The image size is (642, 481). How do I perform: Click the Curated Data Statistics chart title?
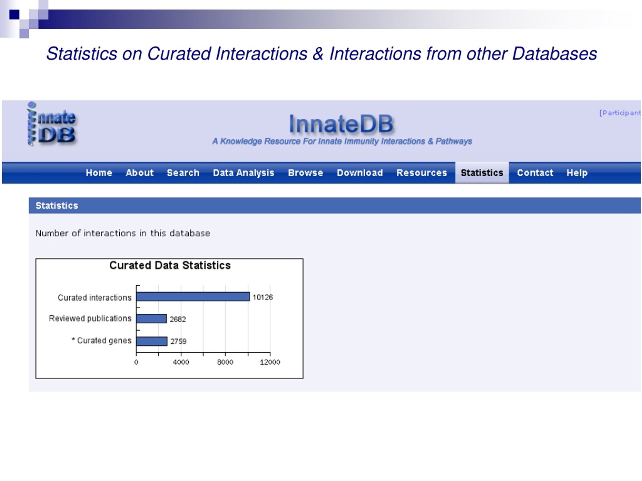[x=170, y=266]
